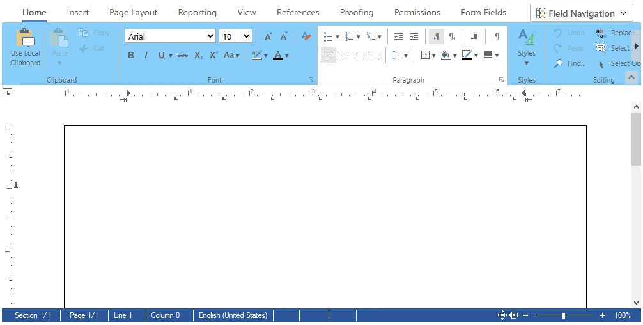Apply the black font color swatch
Image resolution: width=643 pixels, height=325 pixels.
(278, 55)
